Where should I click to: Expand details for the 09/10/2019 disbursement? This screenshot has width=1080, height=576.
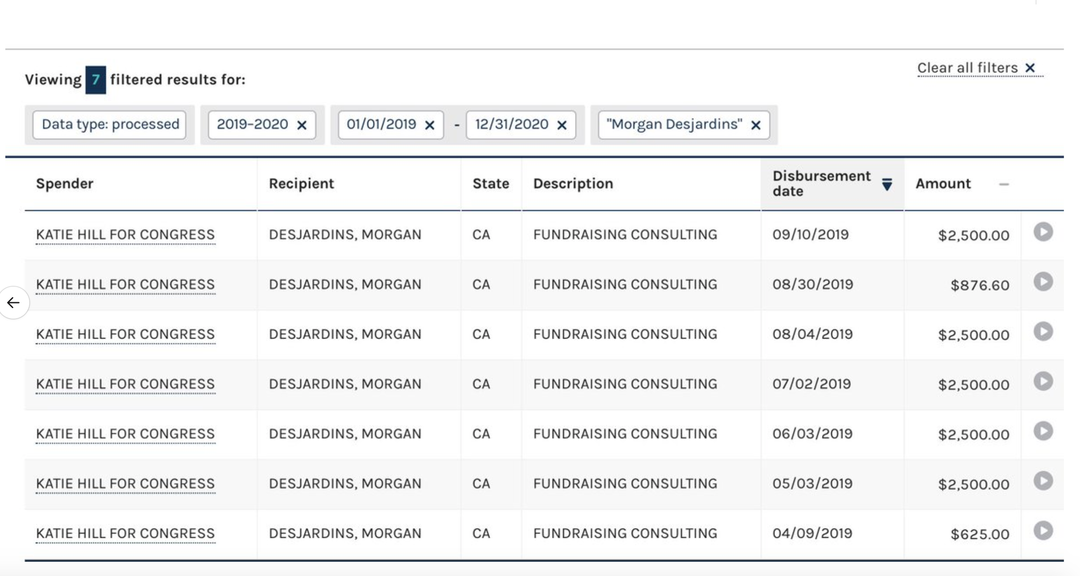1043,232
